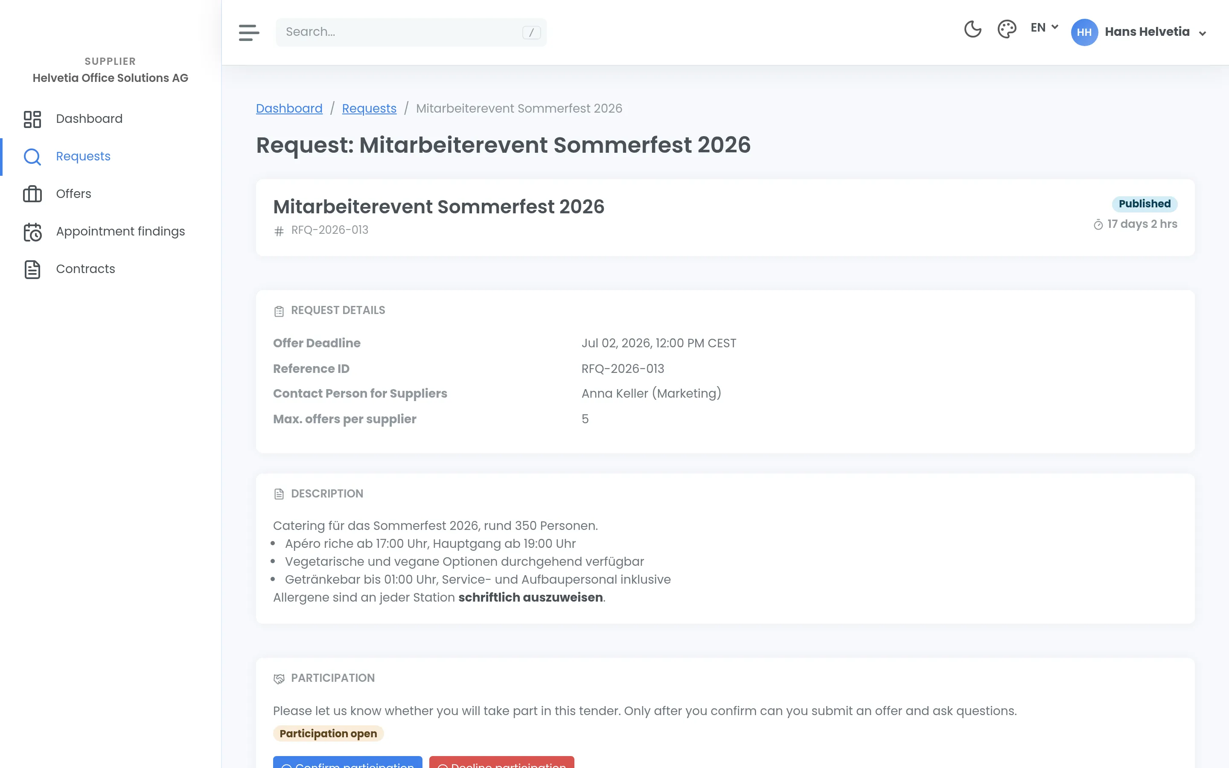This screenshot has height=768, width=1229.
Task: Click the 17 days 2 hrs timer icon
Action: coord(1098,224)
